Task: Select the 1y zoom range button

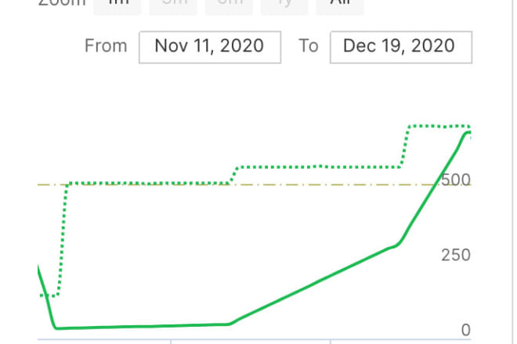Action: [x=284, y=5]
